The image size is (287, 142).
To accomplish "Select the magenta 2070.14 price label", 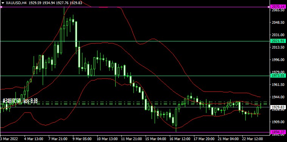I will click(x=278, y=7).
